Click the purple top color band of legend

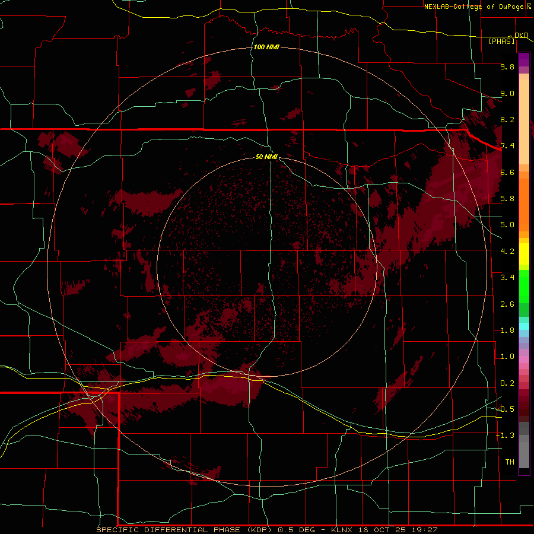point(524,59)
